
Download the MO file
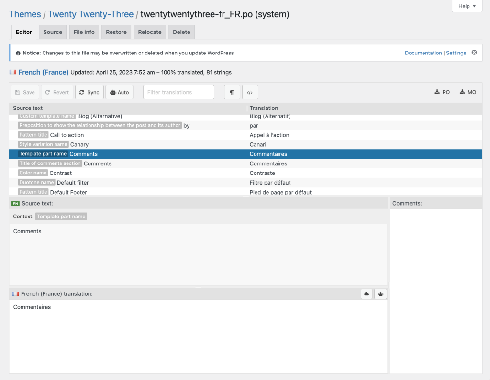coord(468,92)
